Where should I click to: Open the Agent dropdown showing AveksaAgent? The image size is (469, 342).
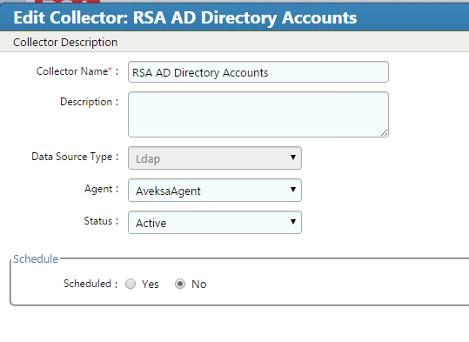click(x=215, y=191)
